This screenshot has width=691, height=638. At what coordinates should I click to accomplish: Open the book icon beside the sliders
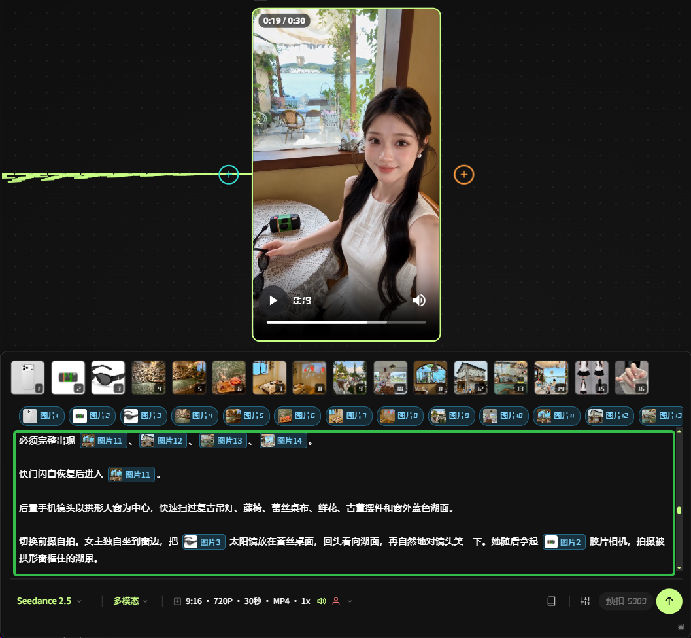click(551, 601)
